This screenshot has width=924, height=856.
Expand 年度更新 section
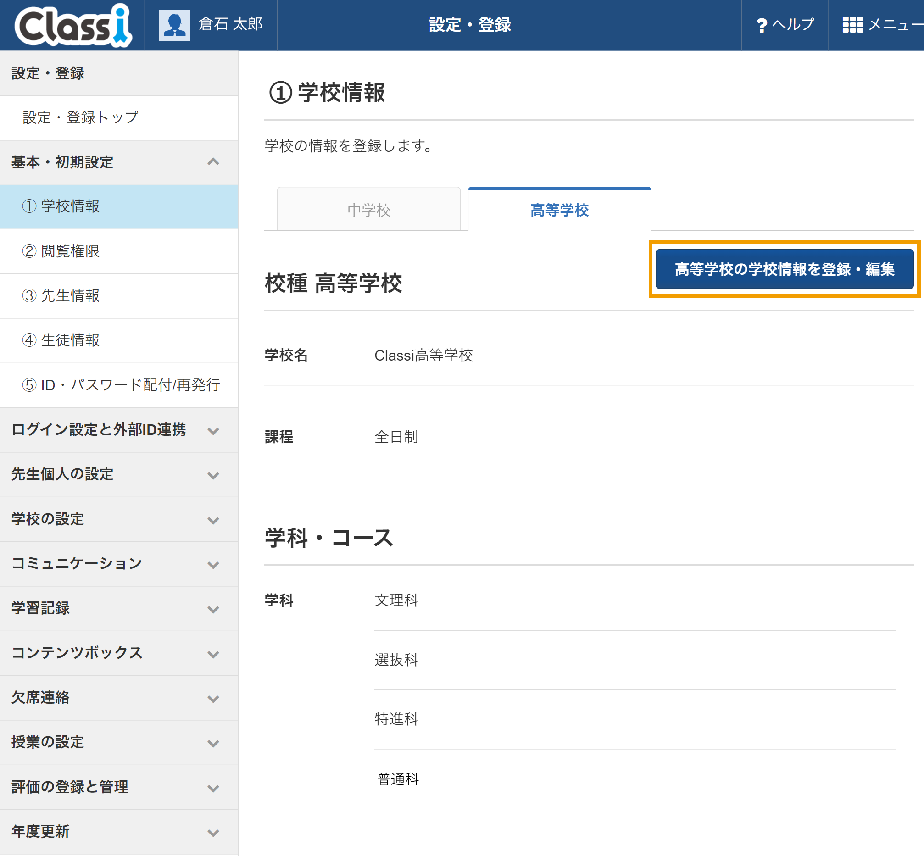(x=119, y=832)
